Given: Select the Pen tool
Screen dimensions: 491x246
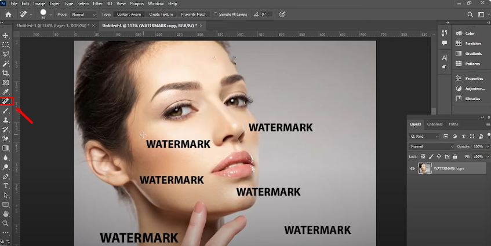Looking at the screenshot, I should click(x=6, y=177).
